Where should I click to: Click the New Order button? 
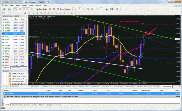(42, 9)
